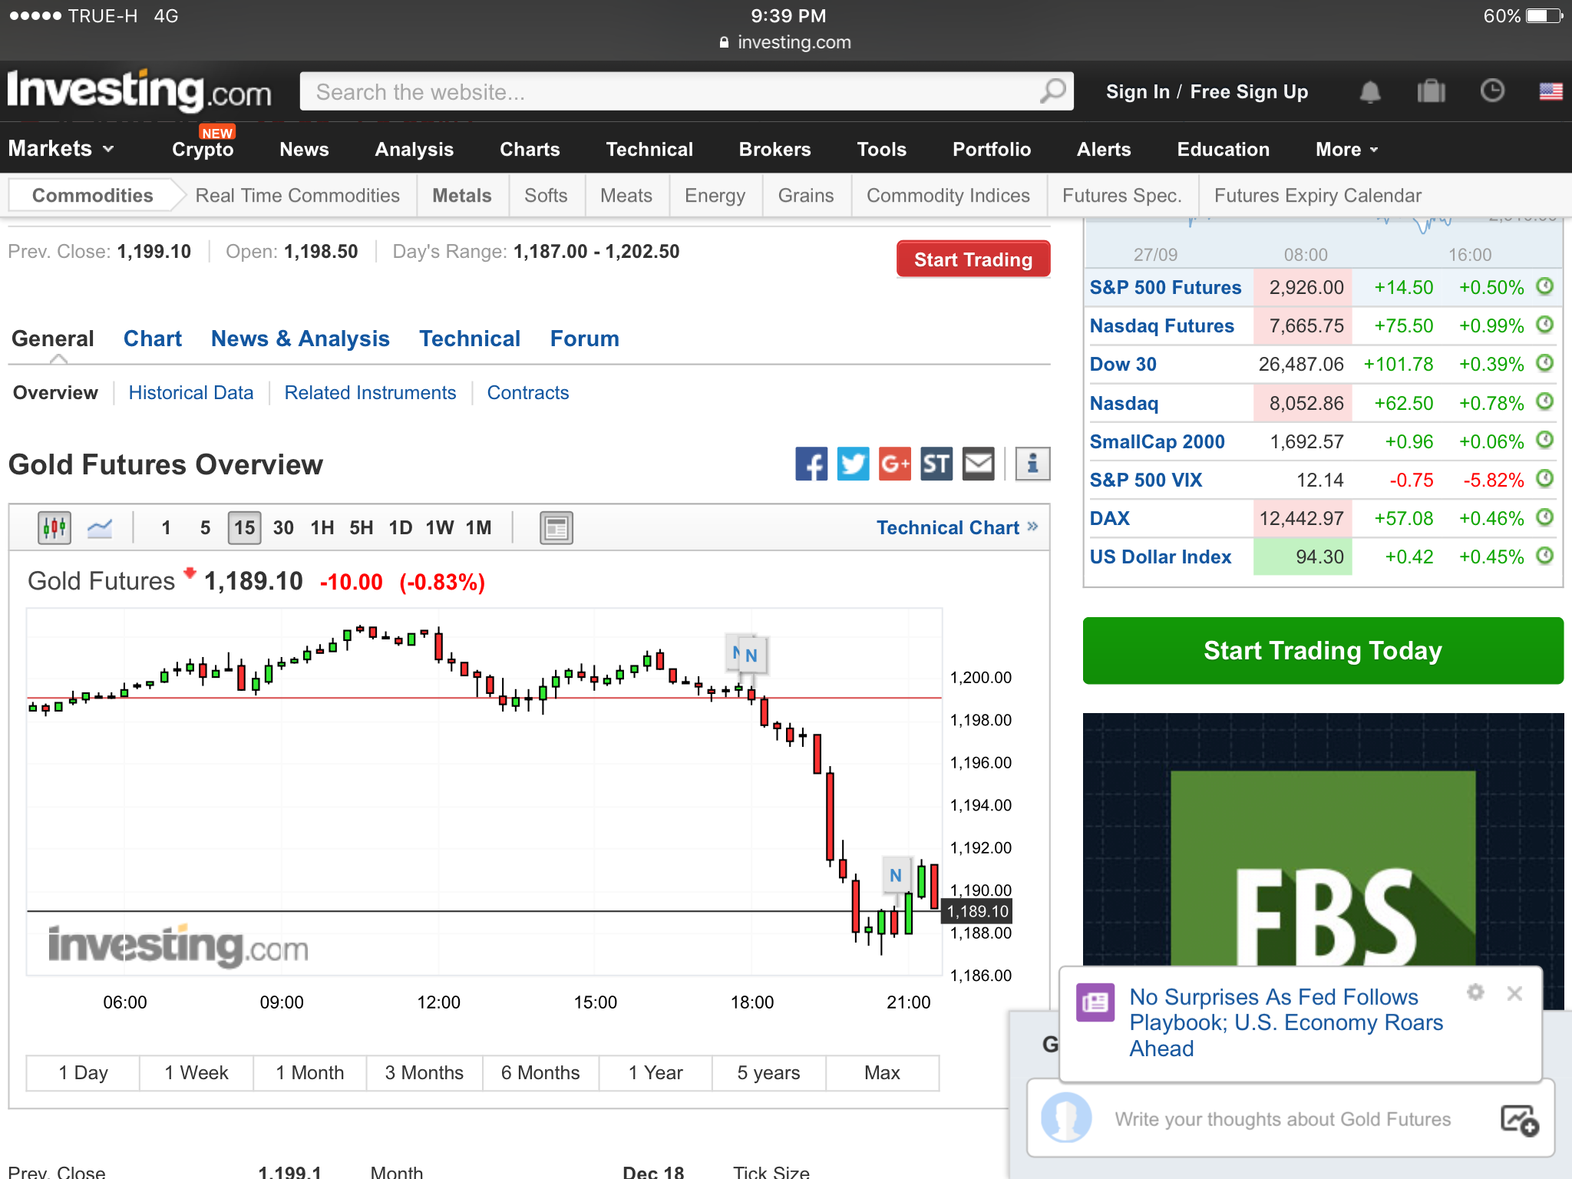Switch to the Technical tab
This screenshot has width=1572, height=1179.
click(x=470, y=339)
